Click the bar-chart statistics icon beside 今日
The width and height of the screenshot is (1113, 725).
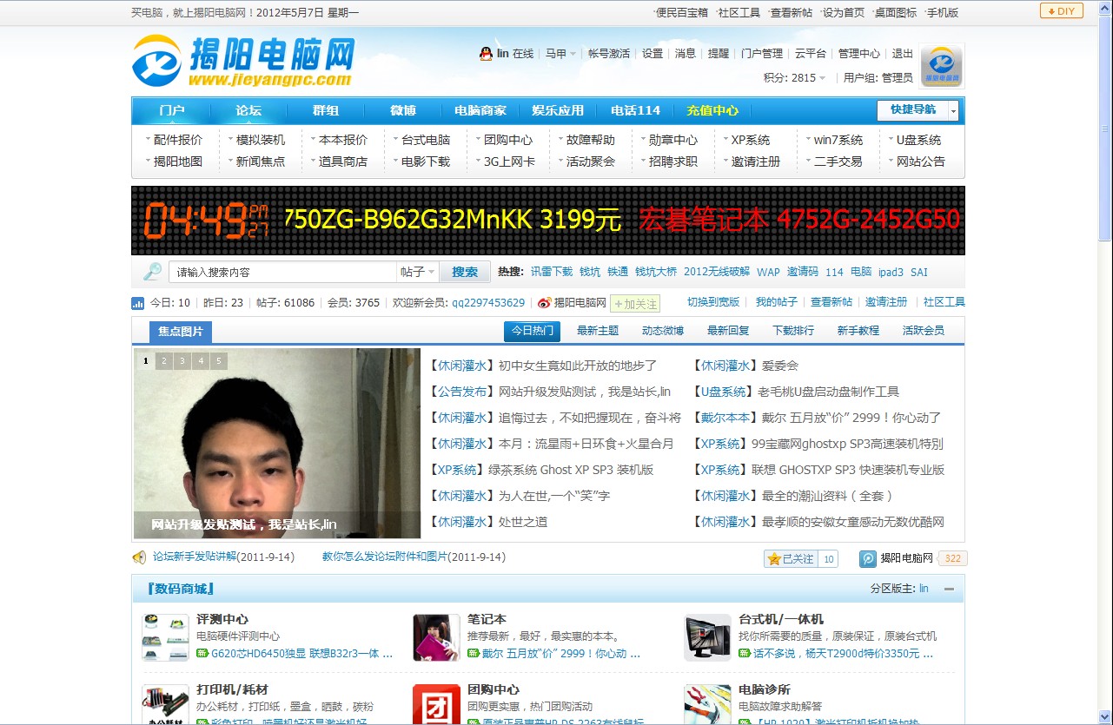pyautogui.click(x=138, y=303)
